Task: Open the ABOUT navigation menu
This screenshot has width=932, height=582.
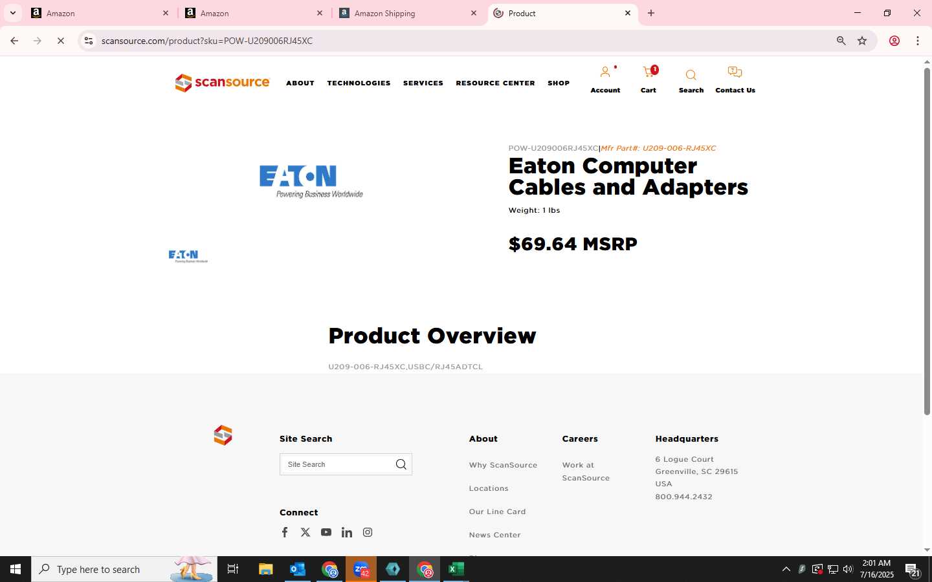Action: click(x=300, y=83)
